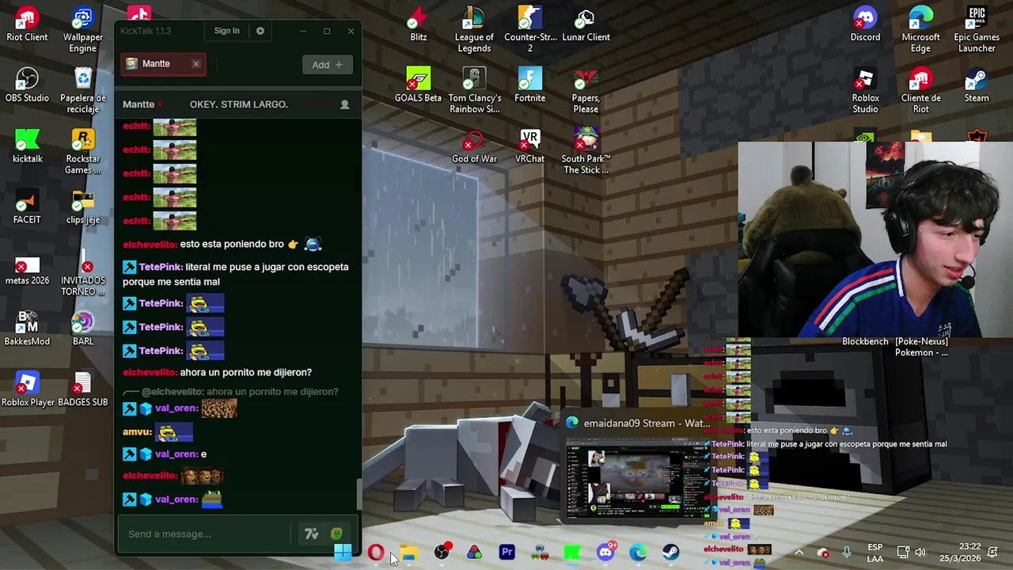Open the Roblox Studio desktop icon

(x=865, y=91)
